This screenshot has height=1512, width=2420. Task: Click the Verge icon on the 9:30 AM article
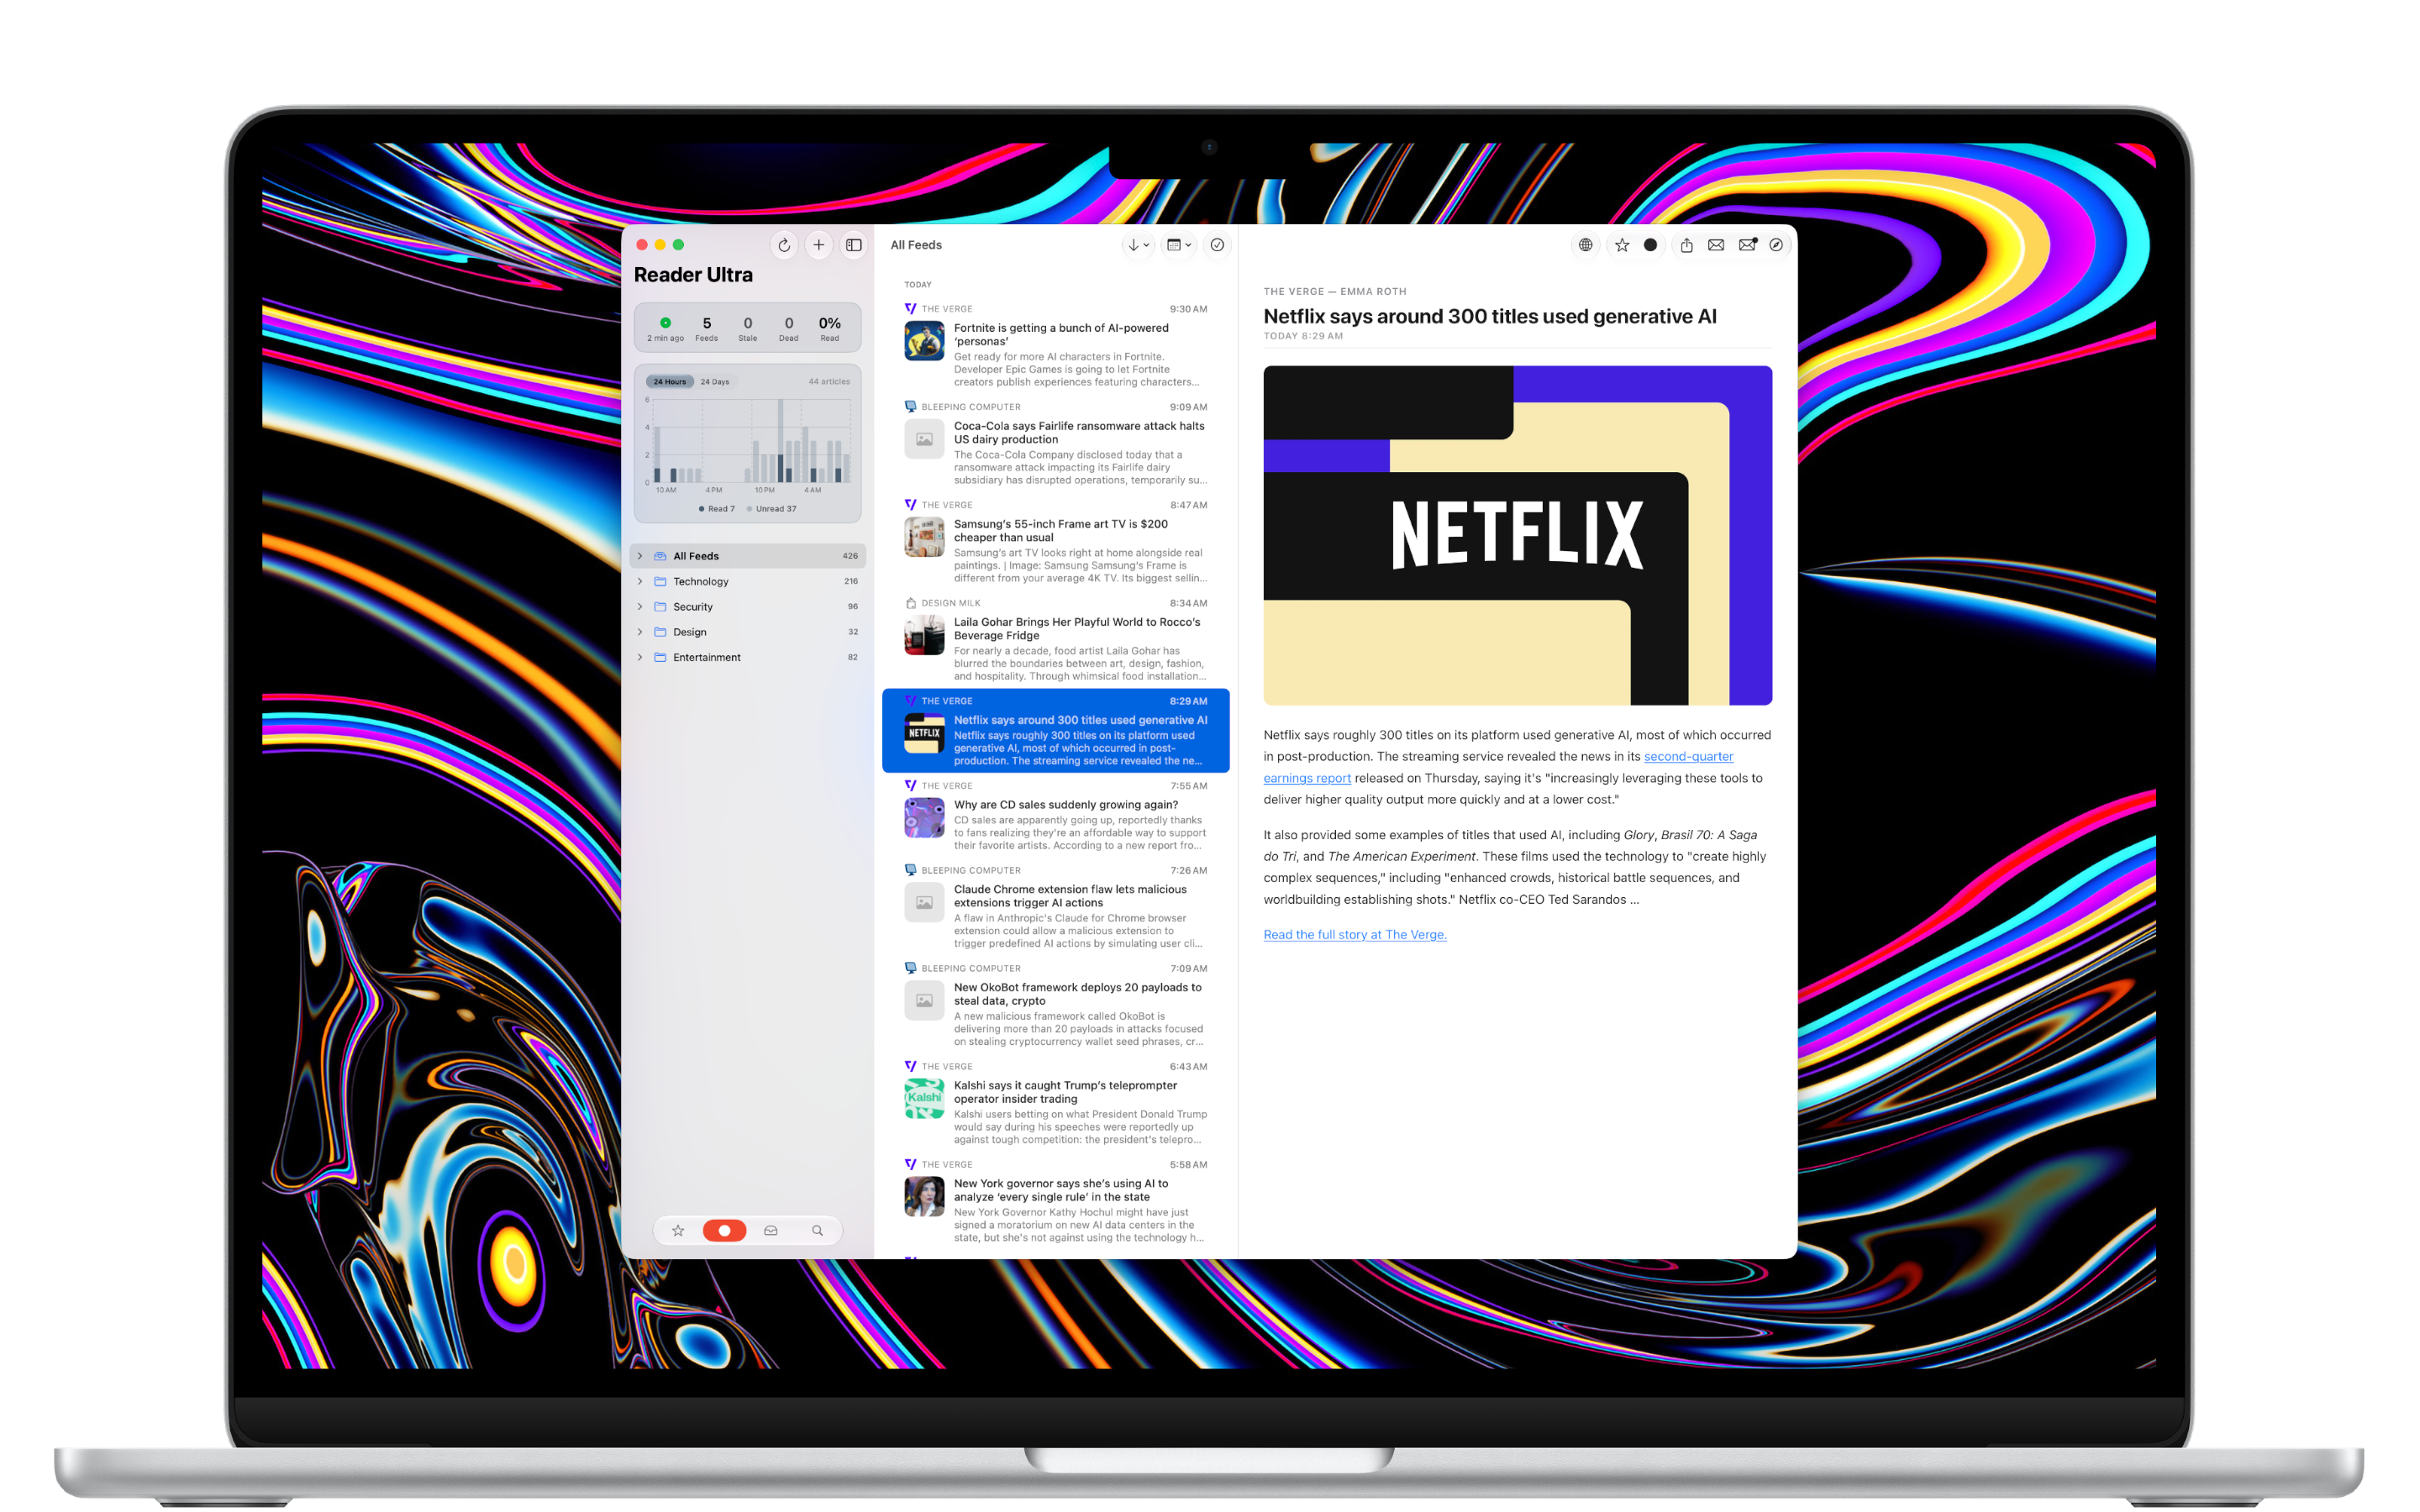(x=910, y=309)
